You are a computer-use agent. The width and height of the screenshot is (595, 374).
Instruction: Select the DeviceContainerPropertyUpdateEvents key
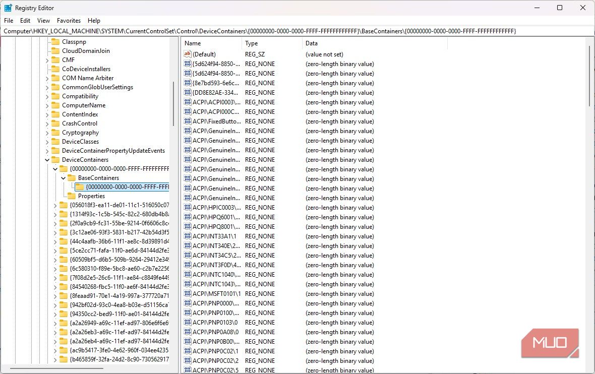point(113,151)
